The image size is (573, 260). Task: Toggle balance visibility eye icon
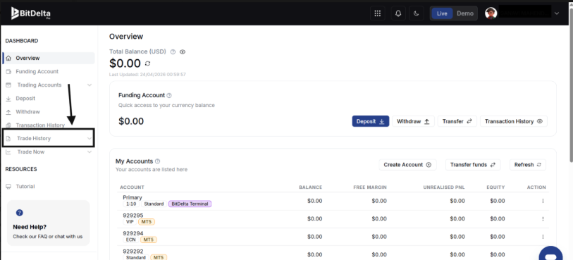(183, 52)
